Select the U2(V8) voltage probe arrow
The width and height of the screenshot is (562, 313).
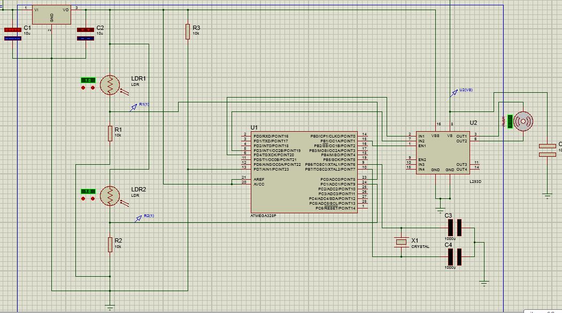pos(454,93)
